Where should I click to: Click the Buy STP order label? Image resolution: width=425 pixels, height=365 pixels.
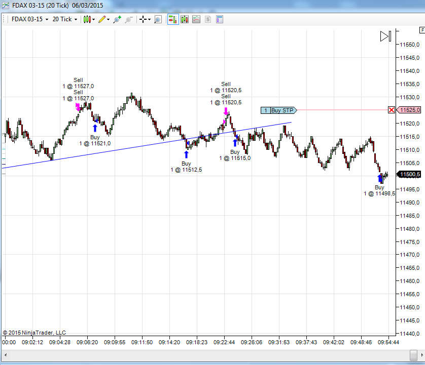tap(282, 110)
